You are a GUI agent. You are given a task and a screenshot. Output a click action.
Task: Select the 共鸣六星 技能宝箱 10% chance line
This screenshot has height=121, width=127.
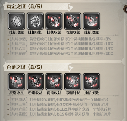point(59,109)
